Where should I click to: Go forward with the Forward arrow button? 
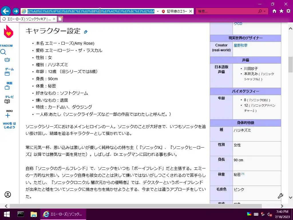pyautogui.click(x=16, y=11)
